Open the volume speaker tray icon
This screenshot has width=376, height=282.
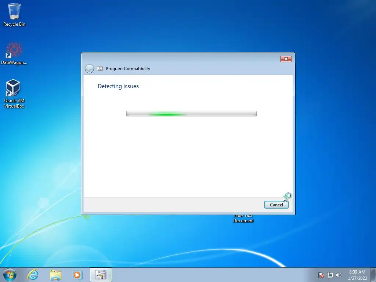tap(339, 275)
